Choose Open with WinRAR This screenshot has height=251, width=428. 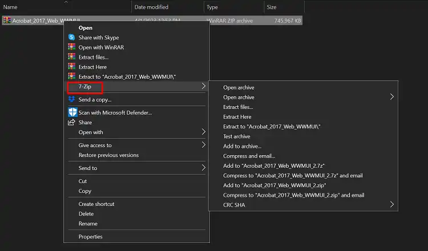point(101,47)
